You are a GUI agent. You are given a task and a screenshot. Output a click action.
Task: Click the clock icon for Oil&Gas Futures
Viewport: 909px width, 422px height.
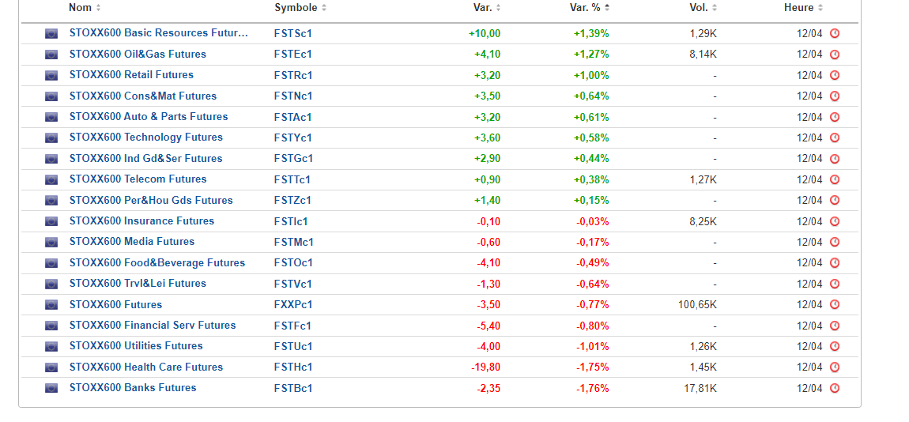pos(835,55)
